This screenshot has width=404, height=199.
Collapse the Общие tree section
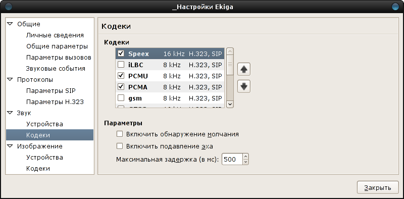(10, 24)
